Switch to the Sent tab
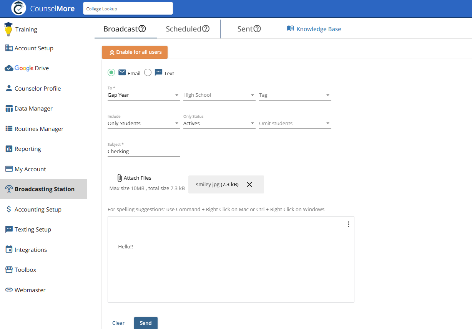Image resolution: width=472 pixels, height=329 pixels. [249, 29]
